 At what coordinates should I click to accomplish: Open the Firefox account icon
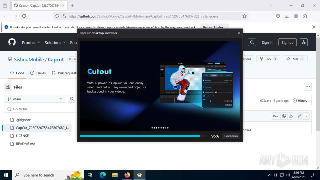[x=296, y=16]
